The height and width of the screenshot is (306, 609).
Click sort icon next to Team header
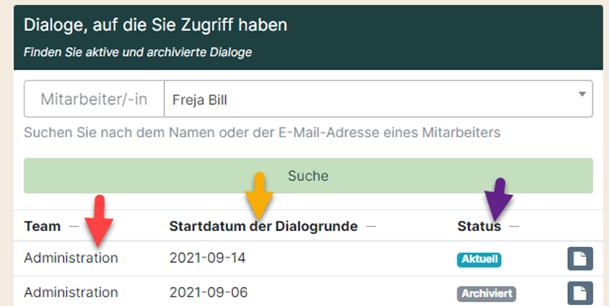pos(73,226)
